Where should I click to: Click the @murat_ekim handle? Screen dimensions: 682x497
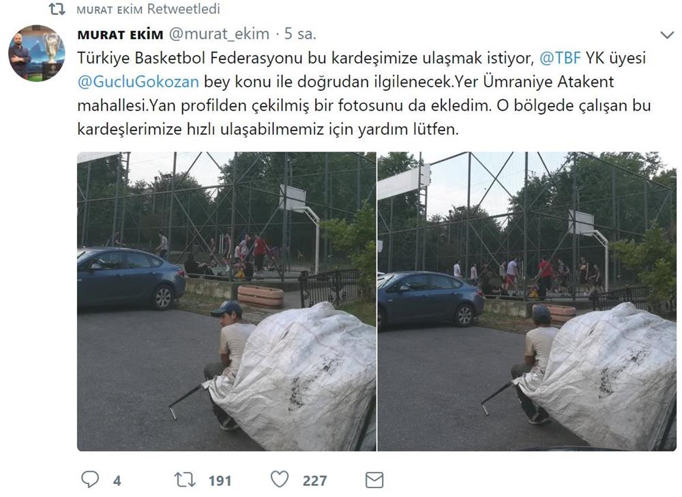tap(219, 34)
